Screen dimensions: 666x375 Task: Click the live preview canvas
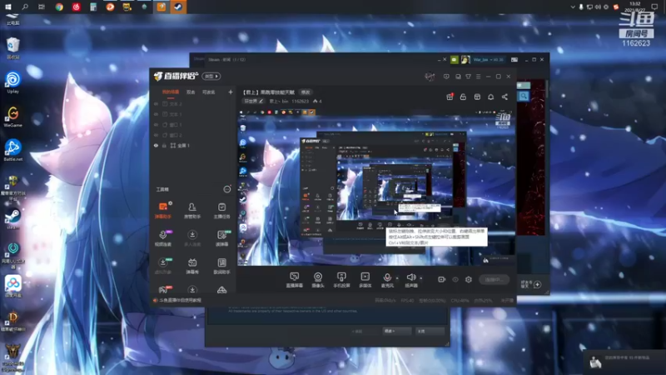[x=376, y=187]
